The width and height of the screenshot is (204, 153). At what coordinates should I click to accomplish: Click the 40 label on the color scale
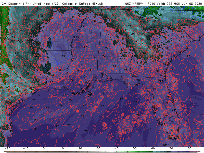tap(117, 148)
